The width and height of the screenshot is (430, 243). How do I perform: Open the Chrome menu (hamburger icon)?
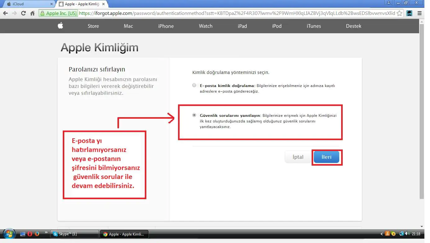pos(419,13)
